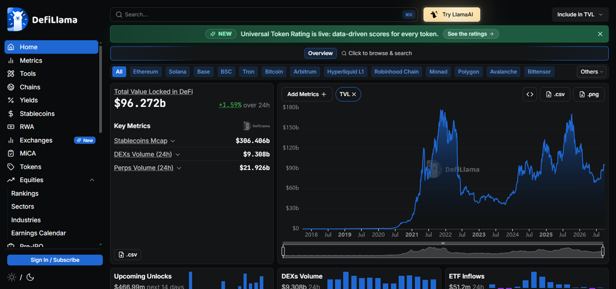Filter by Avalanche chain
The image size is (616, 289).
pyautogui.click(x=504, y=71)
